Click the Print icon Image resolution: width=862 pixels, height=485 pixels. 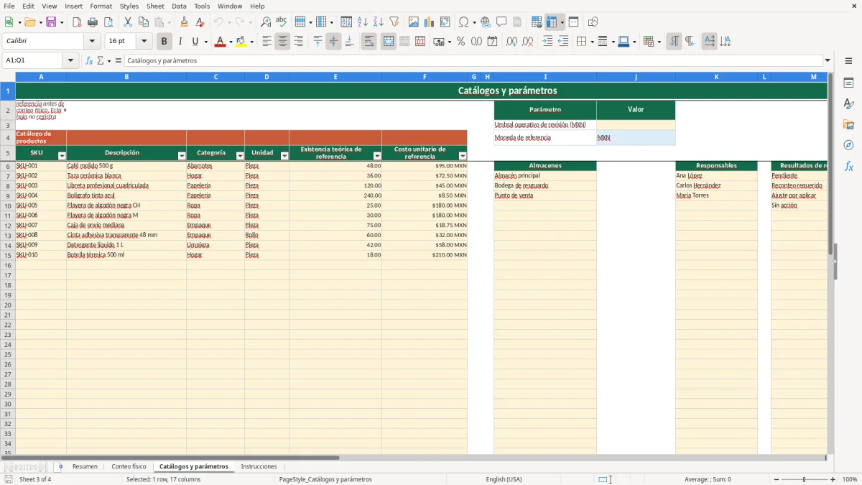tap(93, 22)
